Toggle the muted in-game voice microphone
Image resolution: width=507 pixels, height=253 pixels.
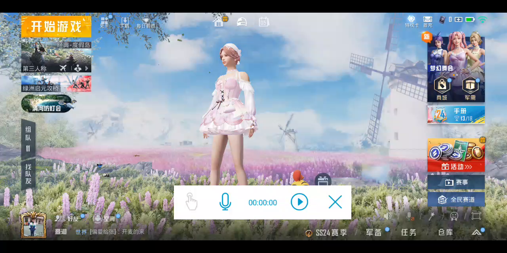(x=410, y=216)
